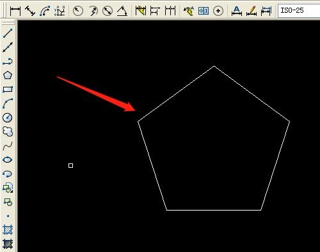Select the Jogged radius dimension tool
The width and height of the screenshot is (320, 252).
pyautogui.click(x=93, y=11)
